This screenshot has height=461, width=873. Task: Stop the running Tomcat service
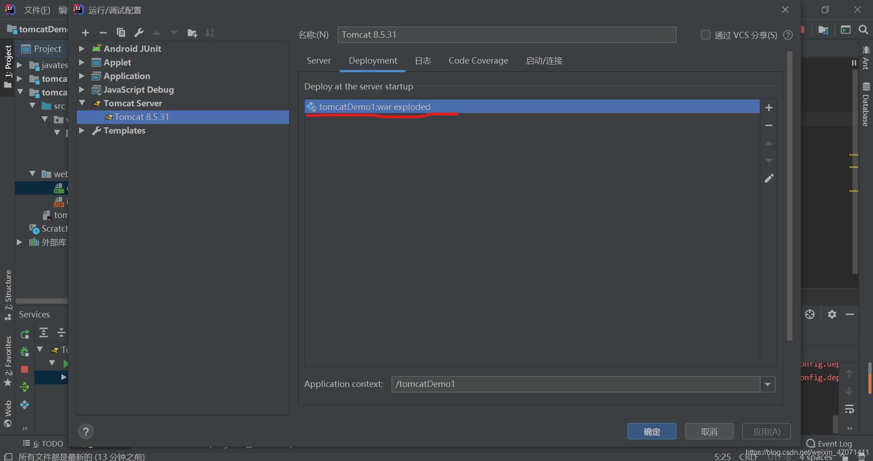coord(25,369)
